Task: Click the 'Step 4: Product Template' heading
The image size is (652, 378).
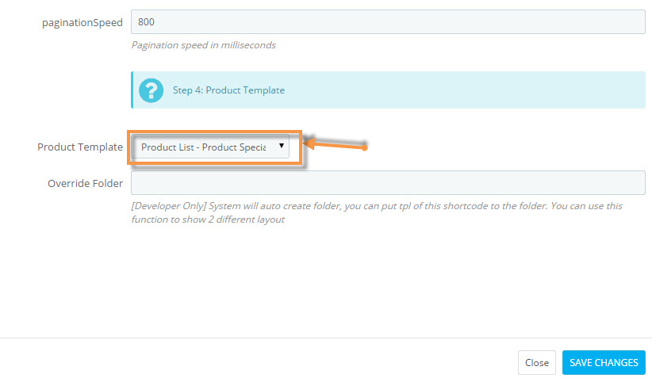Action: [x=228, y=90]
